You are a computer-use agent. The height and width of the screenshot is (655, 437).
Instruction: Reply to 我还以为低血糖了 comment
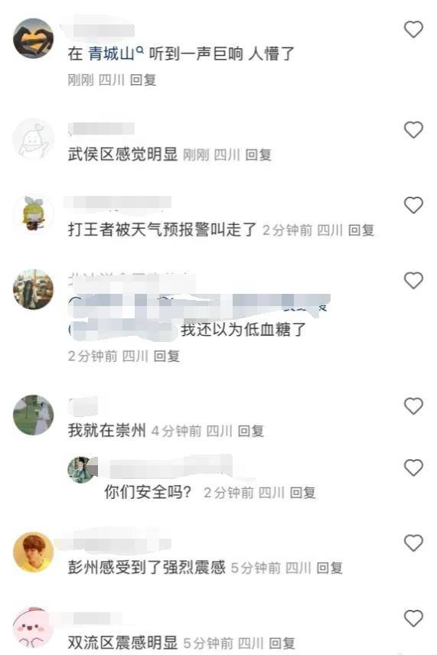pyautogui.click(x=166, y=357)
